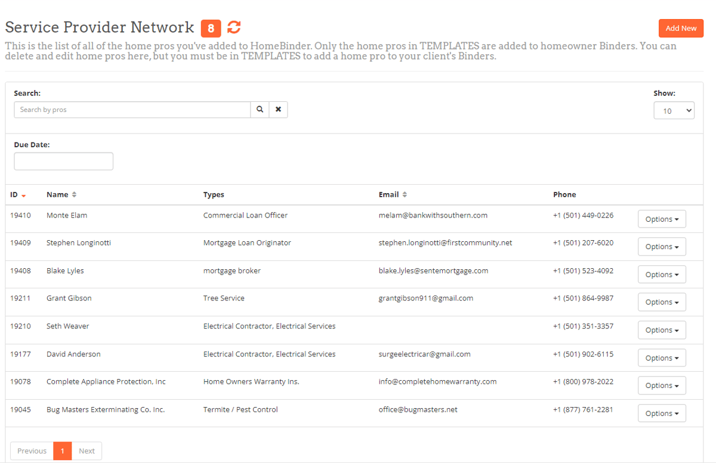The image size is (716, 463).
Task: Expand Options menu for Grant Gibson
Action: tap(662, 302)
